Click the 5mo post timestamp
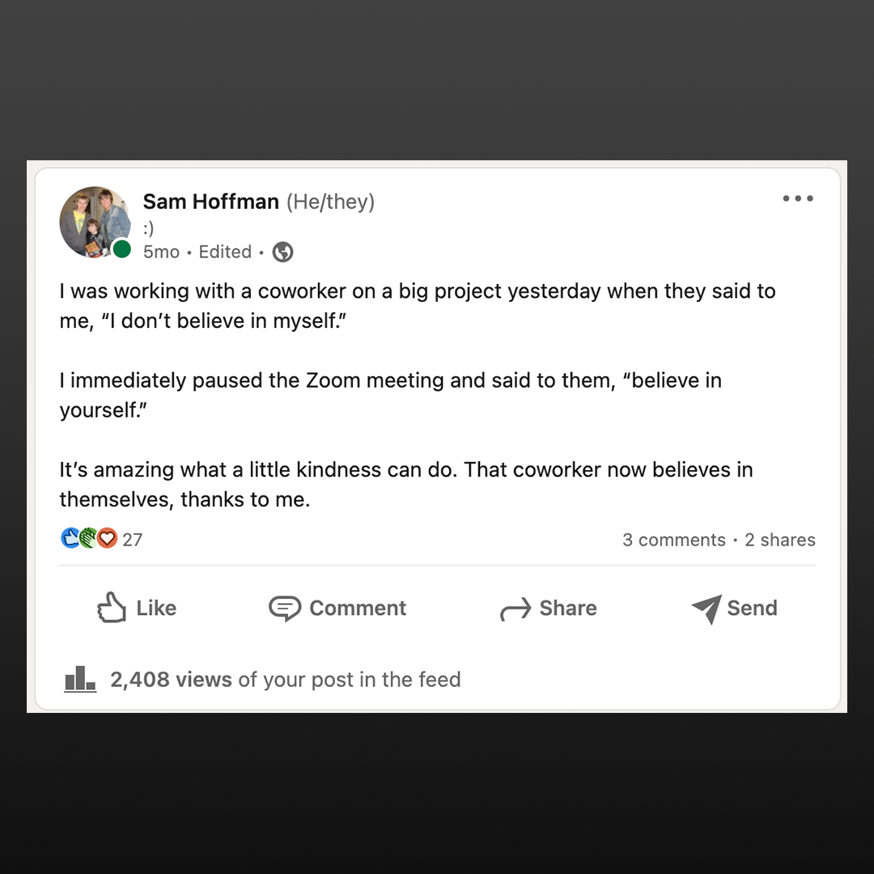The width and height of the screenshot is (874, 874). [161, 252]
